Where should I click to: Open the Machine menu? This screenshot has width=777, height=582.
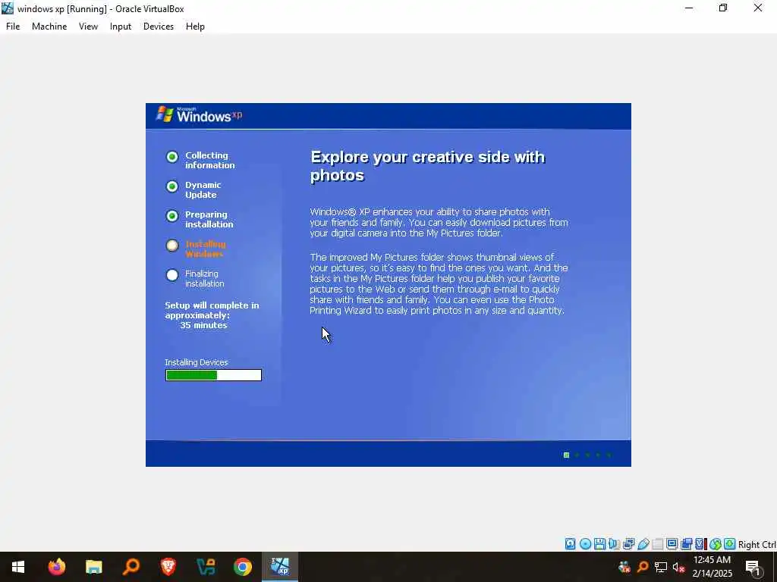[49, 27]
